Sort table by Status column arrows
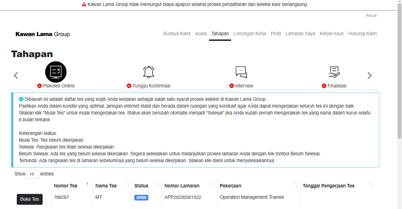402x209 pixels. (157, 185)
